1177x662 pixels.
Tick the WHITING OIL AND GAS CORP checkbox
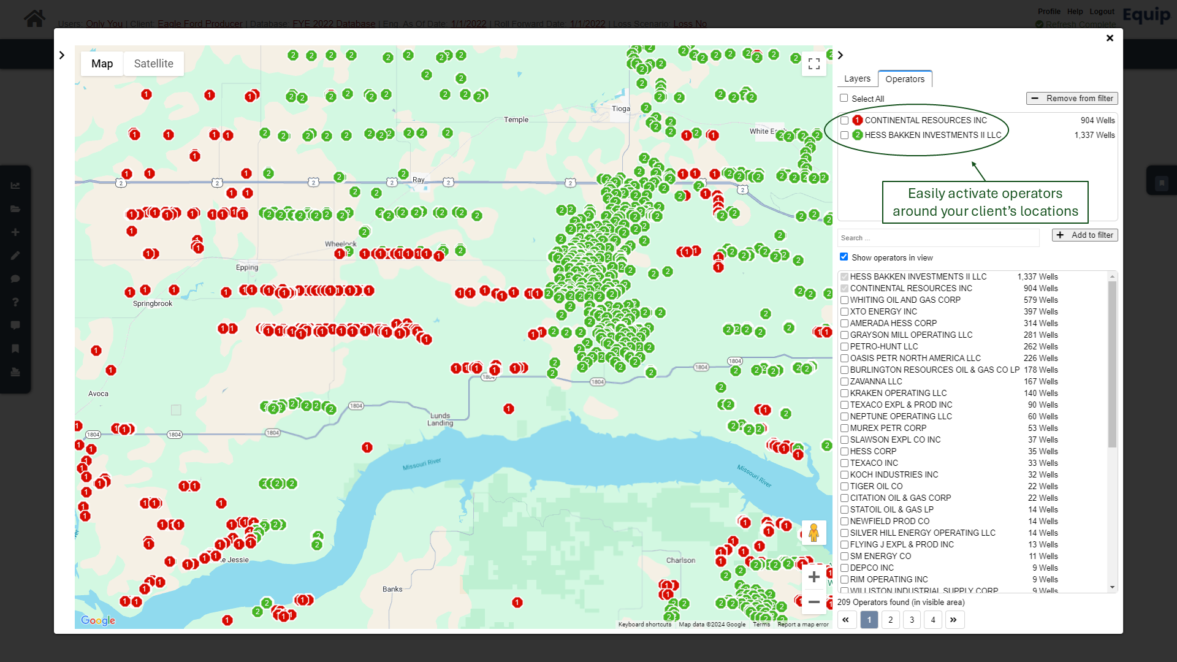click(845, 300)
